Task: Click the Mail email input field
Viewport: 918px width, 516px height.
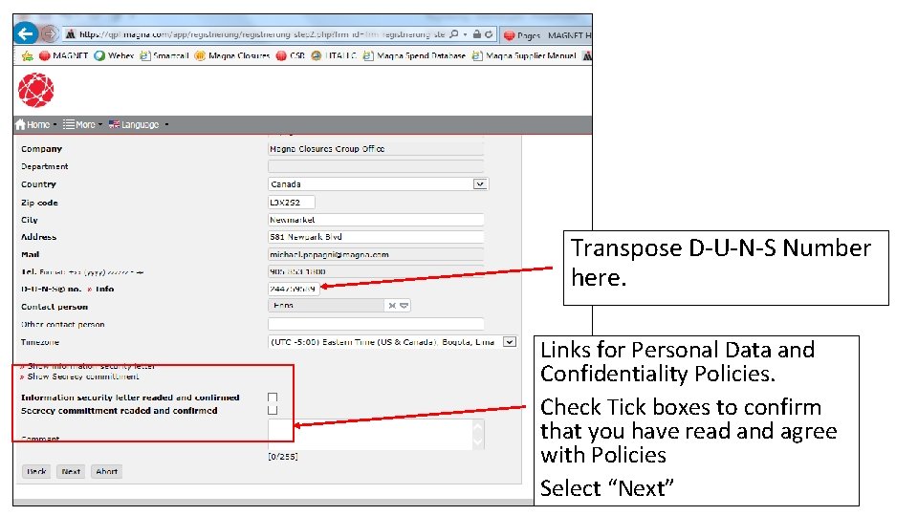Action: point(376,254)
